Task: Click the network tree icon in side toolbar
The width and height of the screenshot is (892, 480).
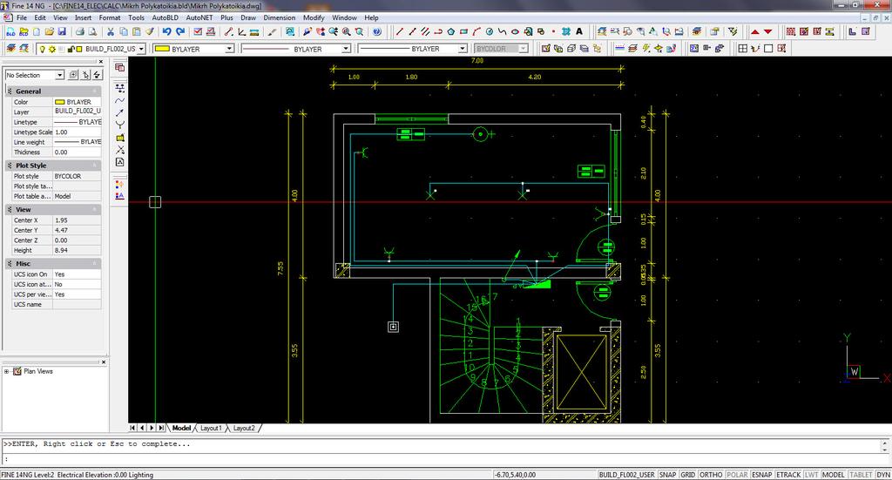Action: pyautogui.click(x=120, y=88)
